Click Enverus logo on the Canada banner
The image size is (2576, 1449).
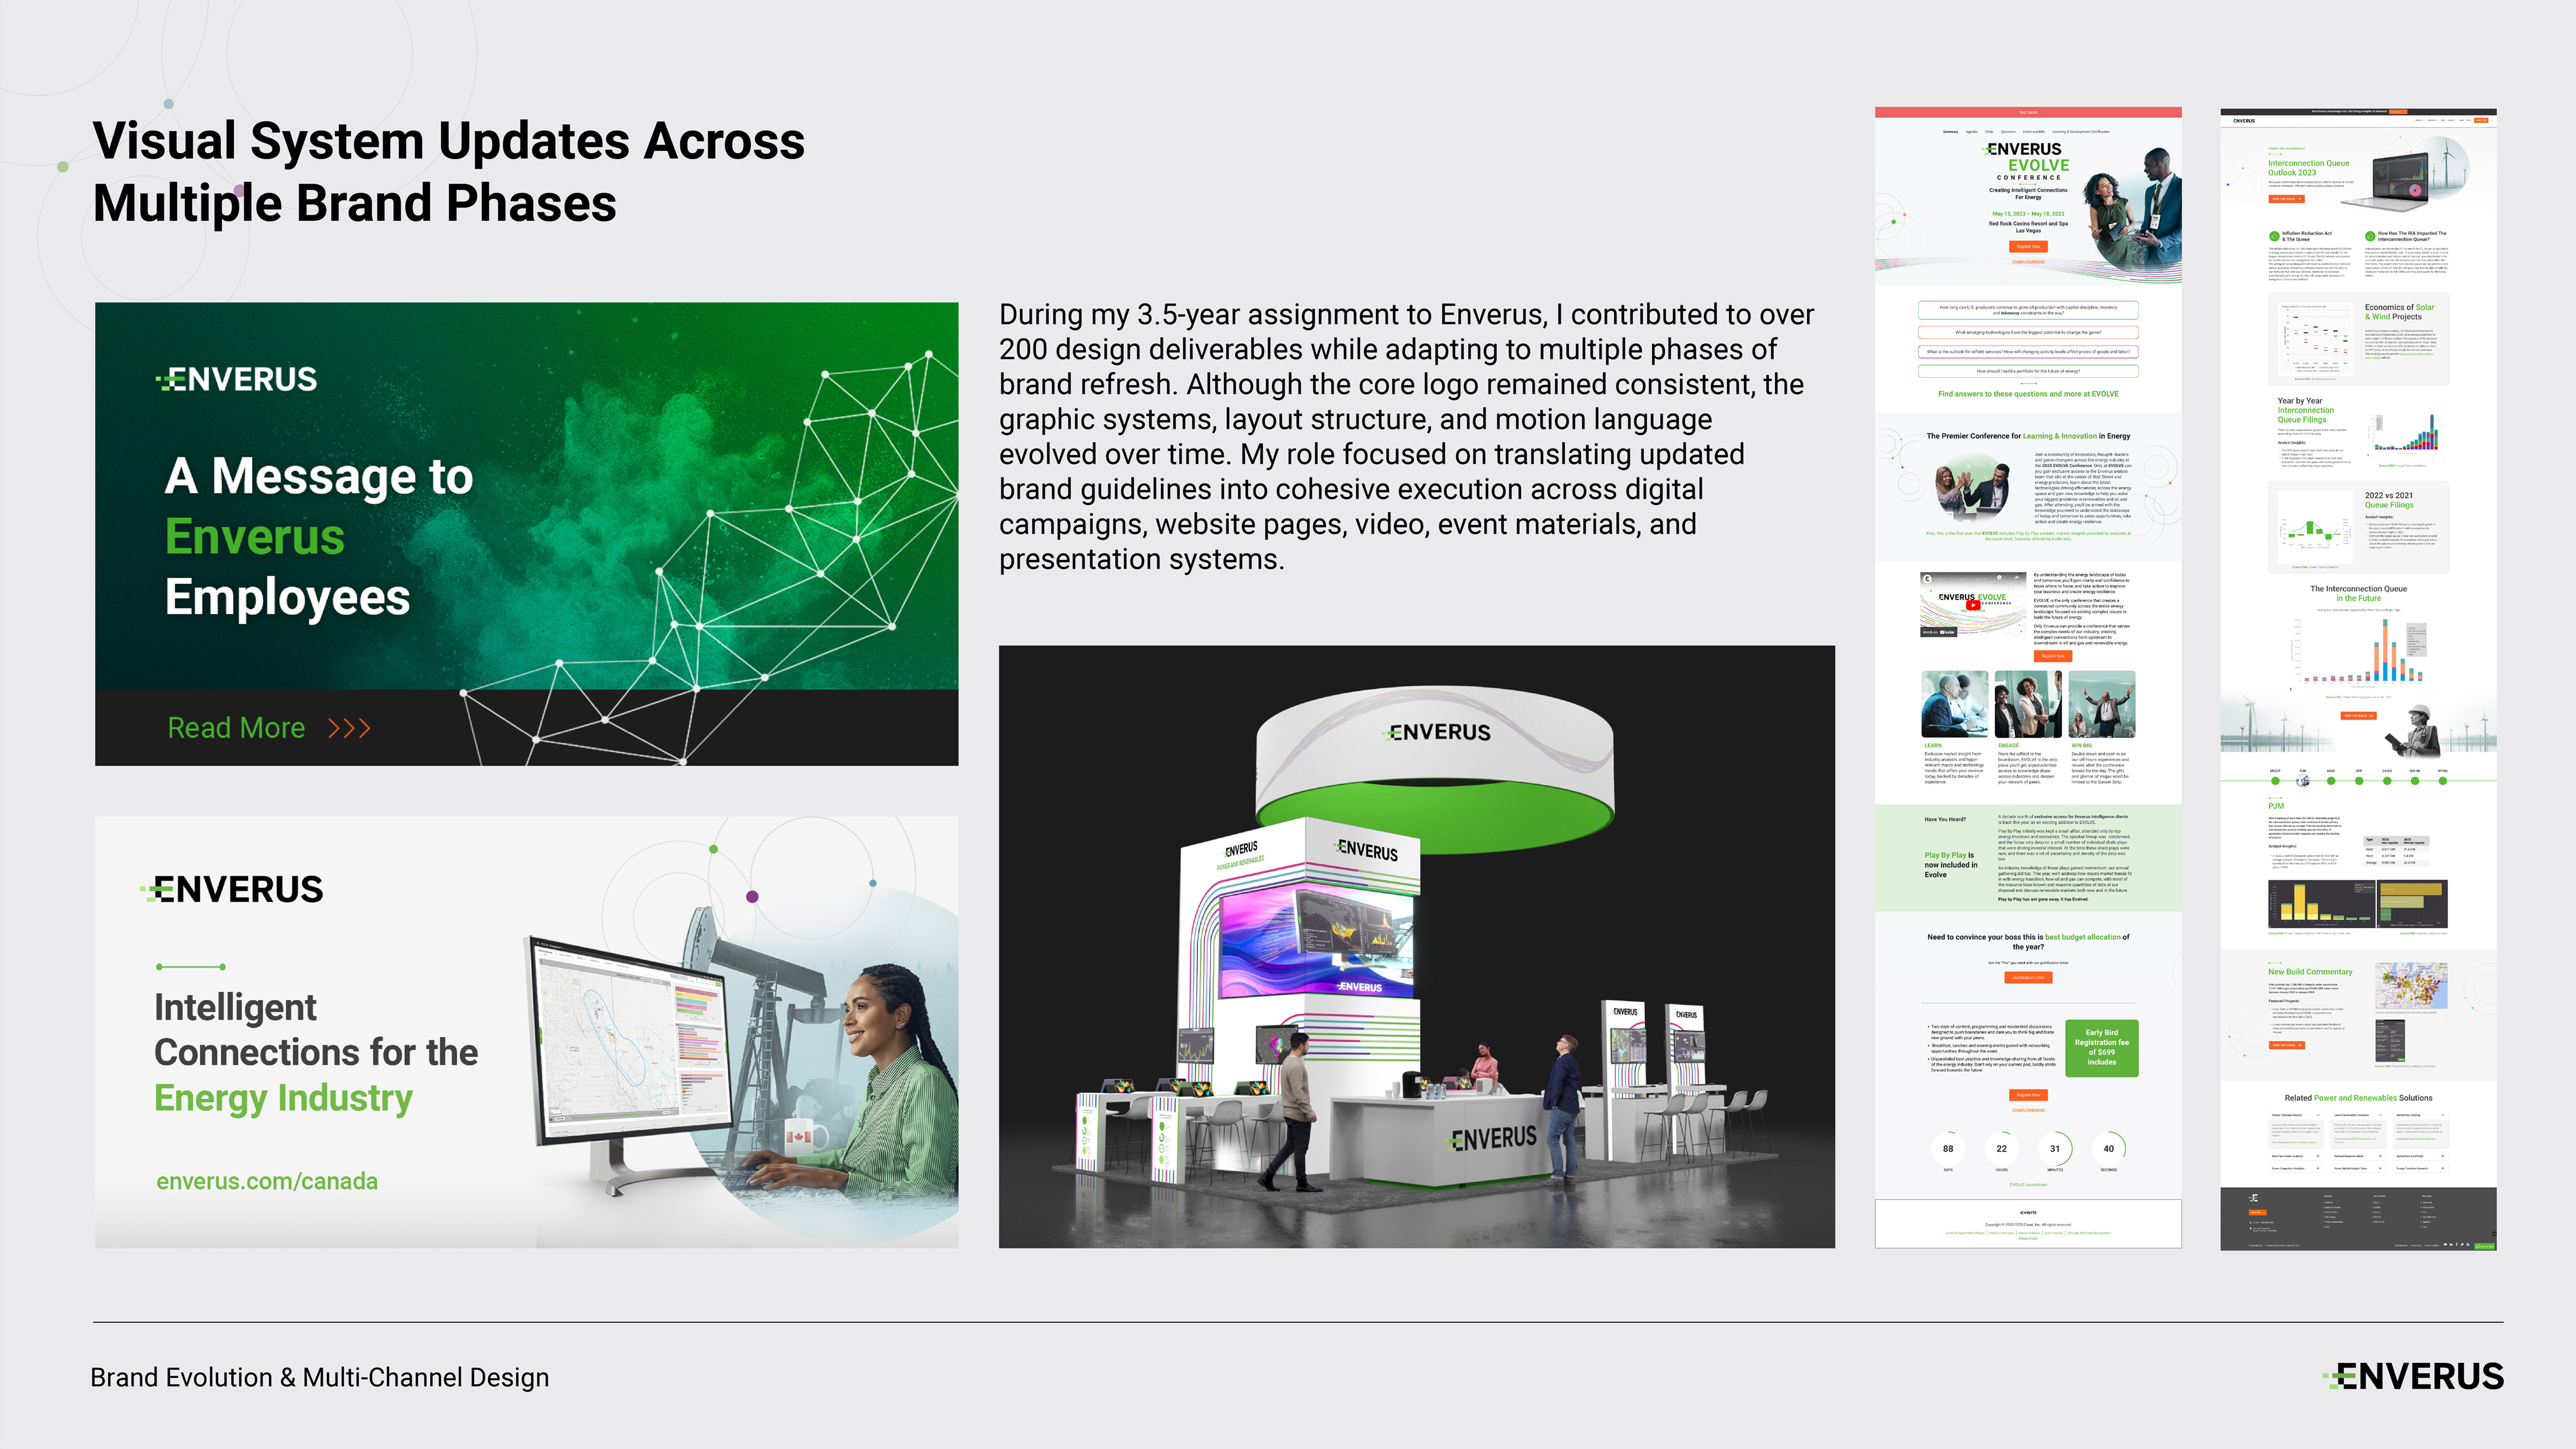tap(232, 889)
